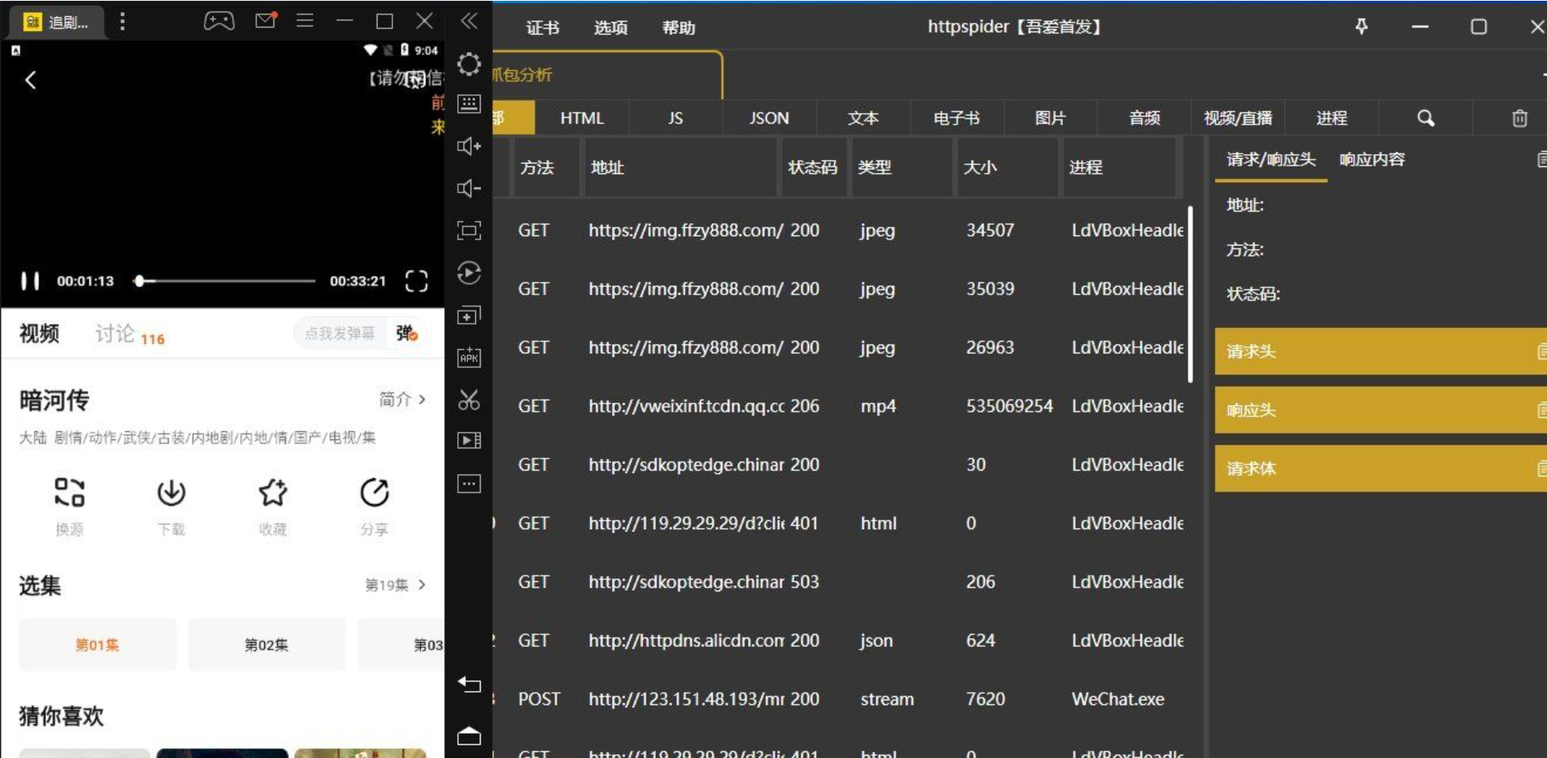Viewport: 1547px width, 758px height.
Task: Expand the video player to fullscreen
Action: click(417, 281)
